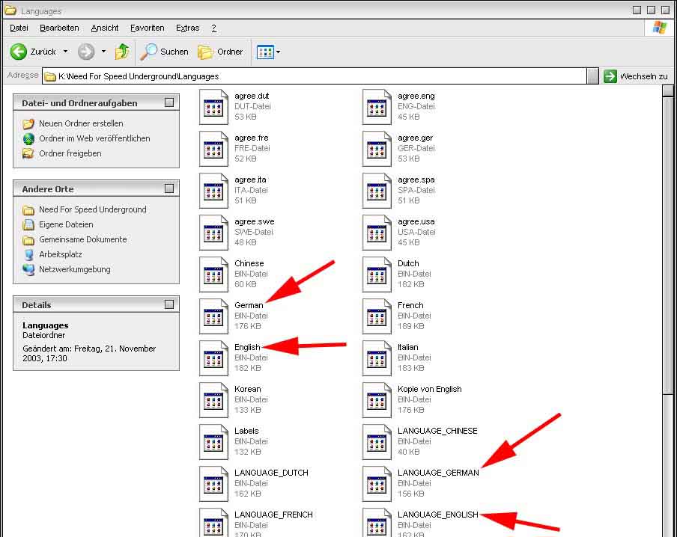Open the view mode (Ansichten) button
The image size is (677, 537).
(265, 52)
